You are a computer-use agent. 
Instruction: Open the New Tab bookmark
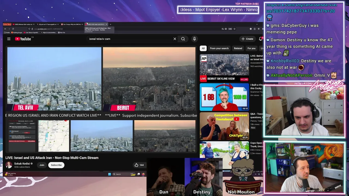(61, 33)
